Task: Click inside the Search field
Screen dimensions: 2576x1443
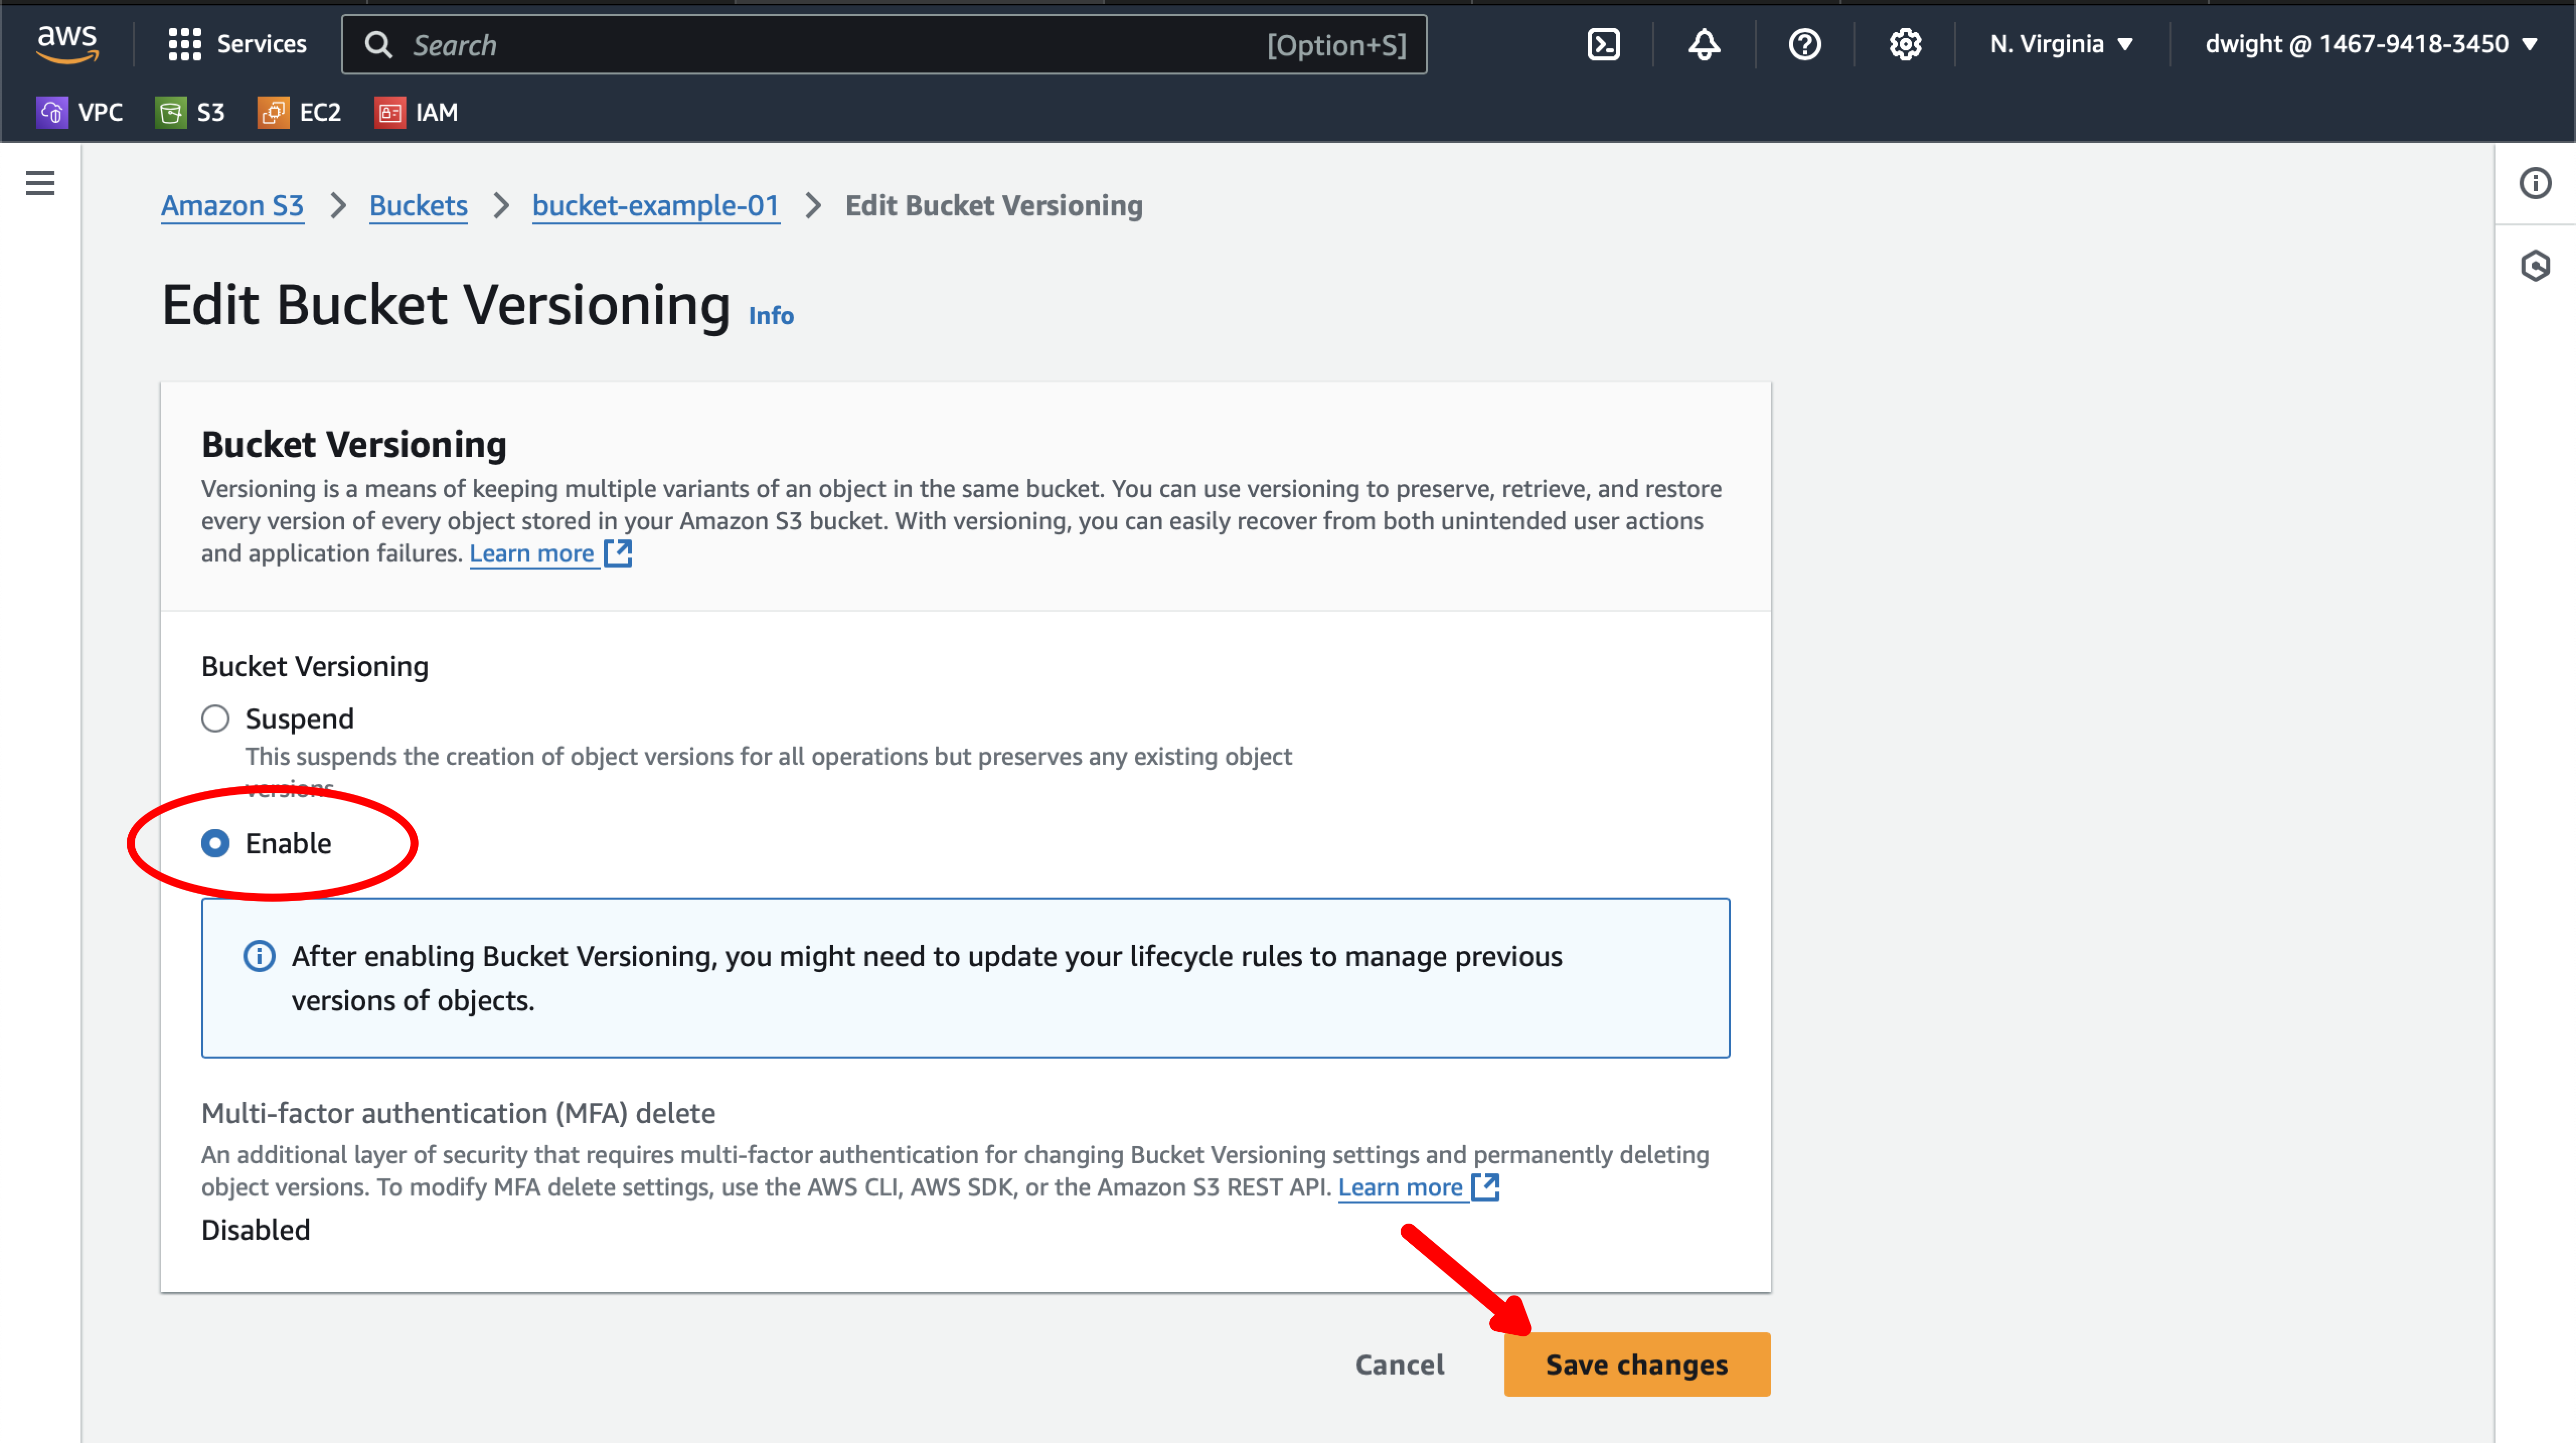Action: point(885,44)
